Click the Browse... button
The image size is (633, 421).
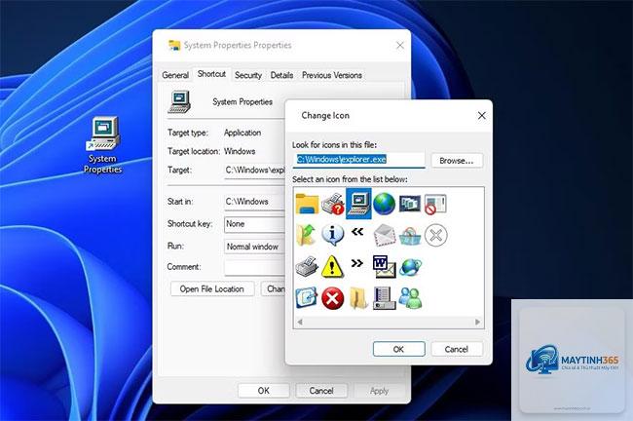pos(457,161)
